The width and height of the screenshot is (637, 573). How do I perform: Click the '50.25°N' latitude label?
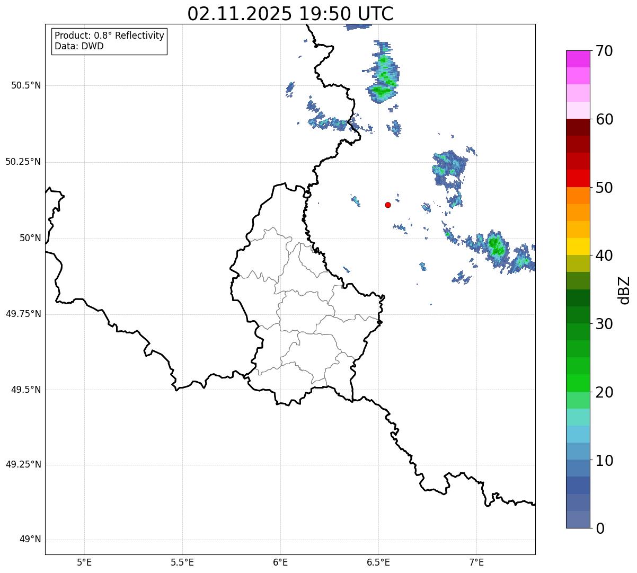tap(23, 162)
